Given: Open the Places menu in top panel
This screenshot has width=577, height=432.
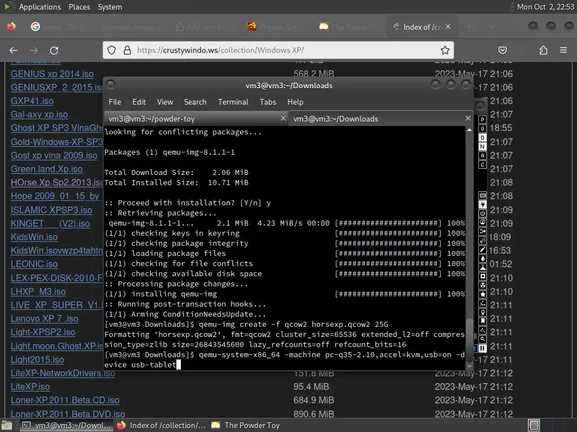Looking at the screenshot, I should click(79, 7).
